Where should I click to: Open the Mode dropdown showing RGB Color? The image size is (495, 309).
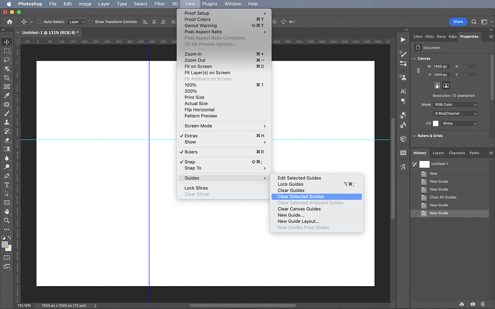click(x=455, y=104)
